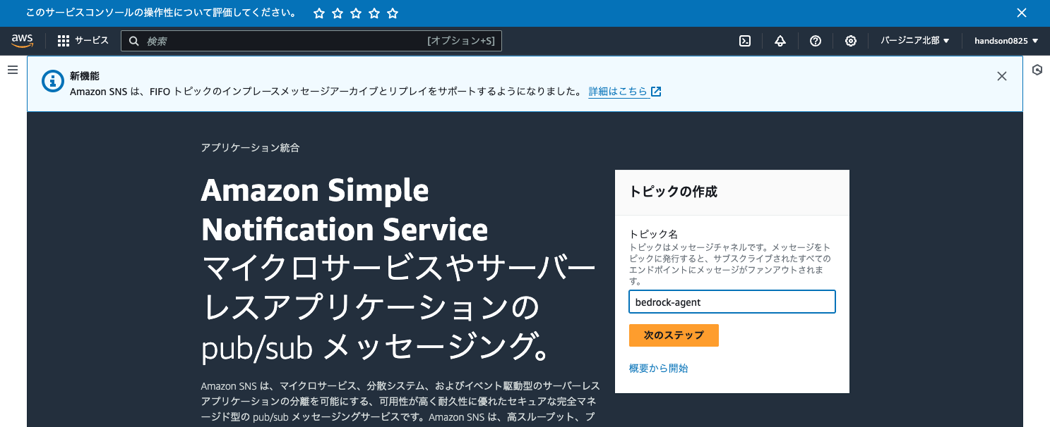Click the 新機能 info icon
The width and height of the screenshot is (1050, 427).
point(53,82)
